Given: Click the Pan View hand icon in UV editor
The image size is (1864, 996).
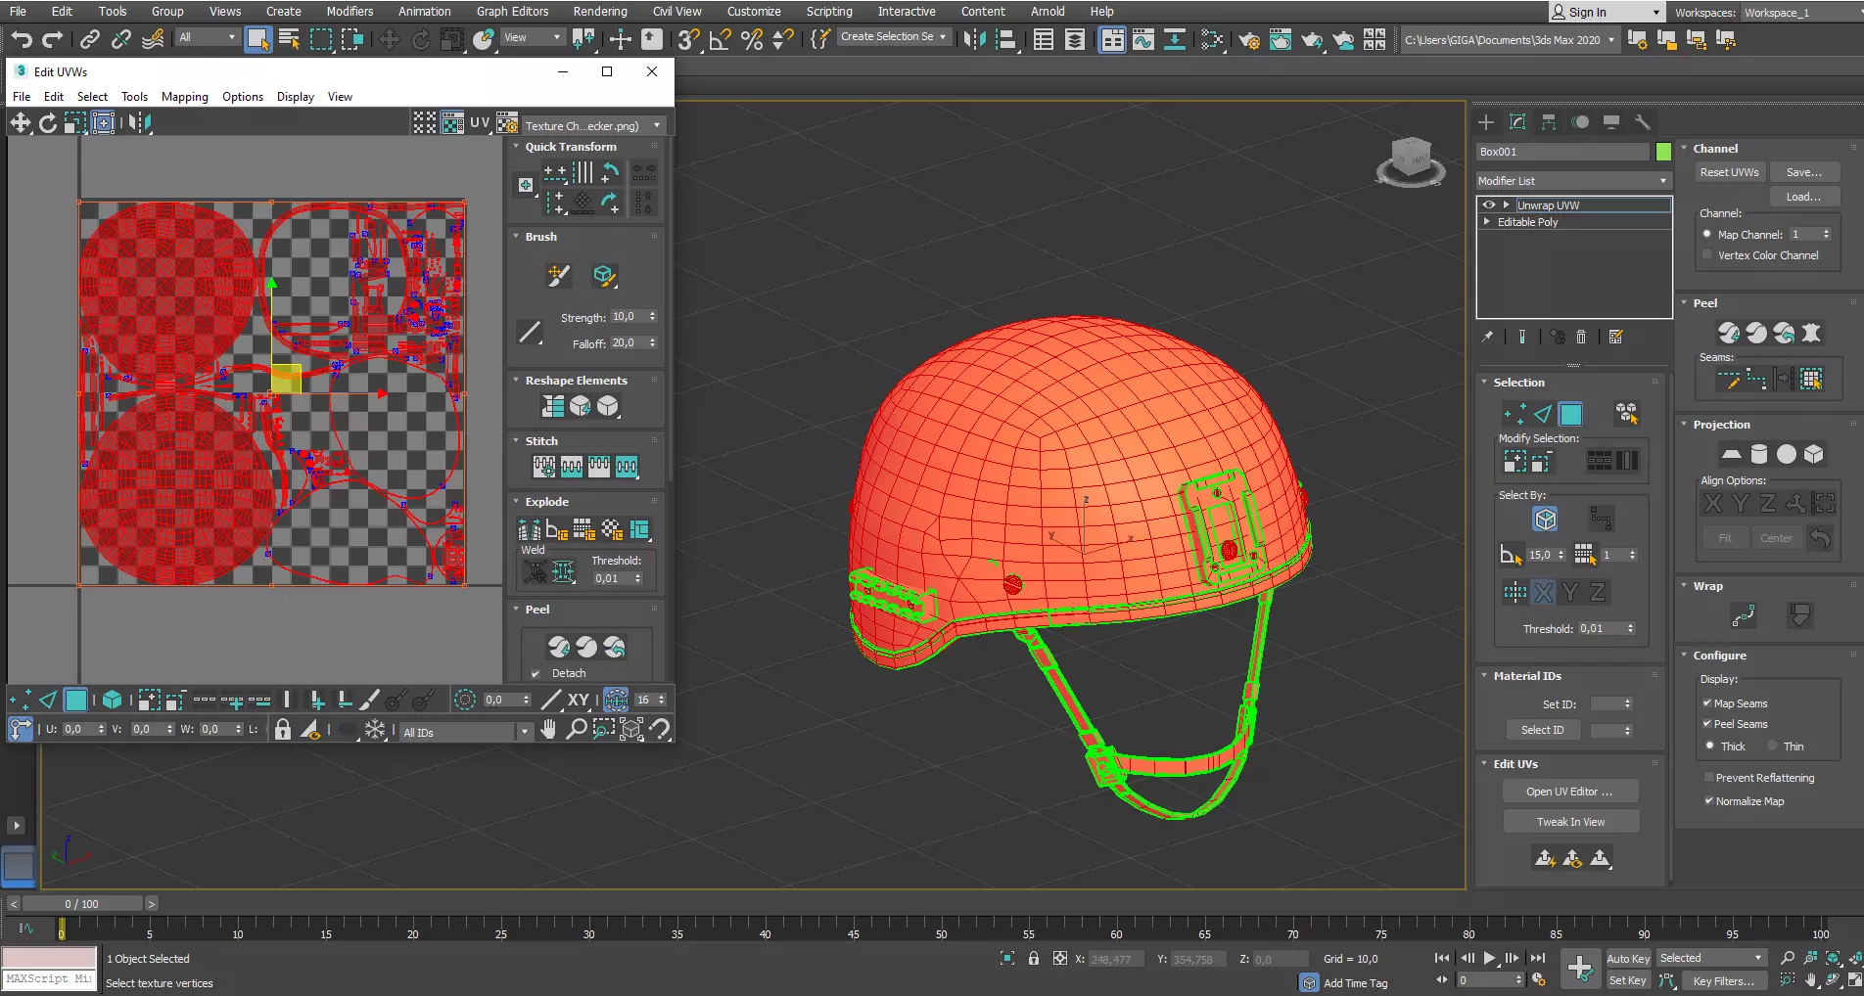Looking at the screenshot, I should (548, 729).
